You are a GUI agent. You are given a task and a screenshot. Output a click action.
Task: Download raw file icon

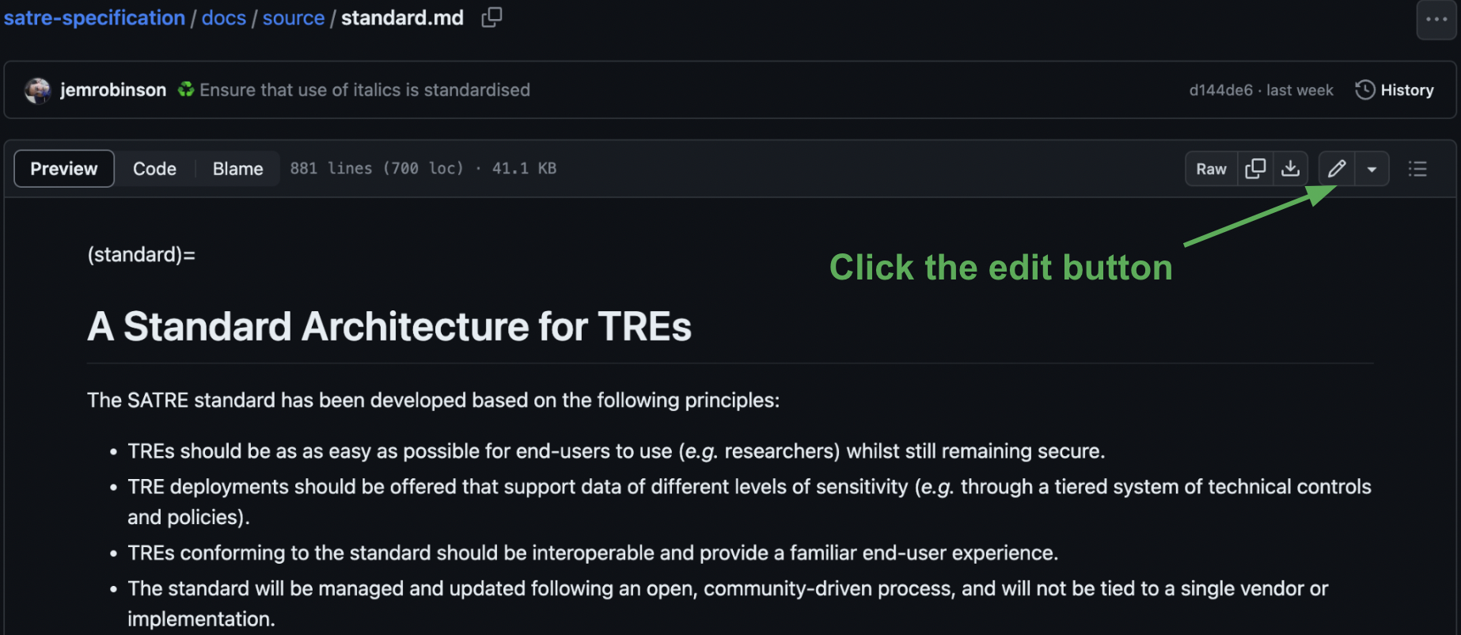1291,169
